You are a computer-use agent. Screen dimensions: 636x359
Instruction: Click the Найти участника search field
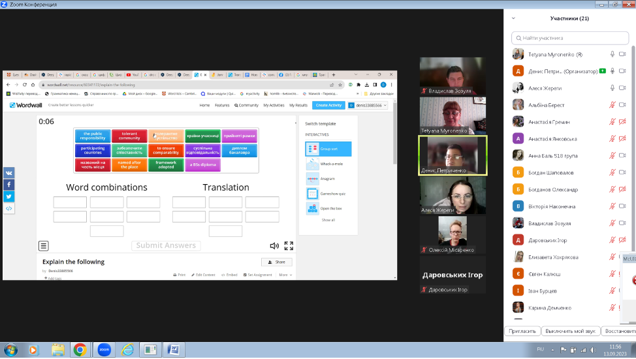click(570, 38)
